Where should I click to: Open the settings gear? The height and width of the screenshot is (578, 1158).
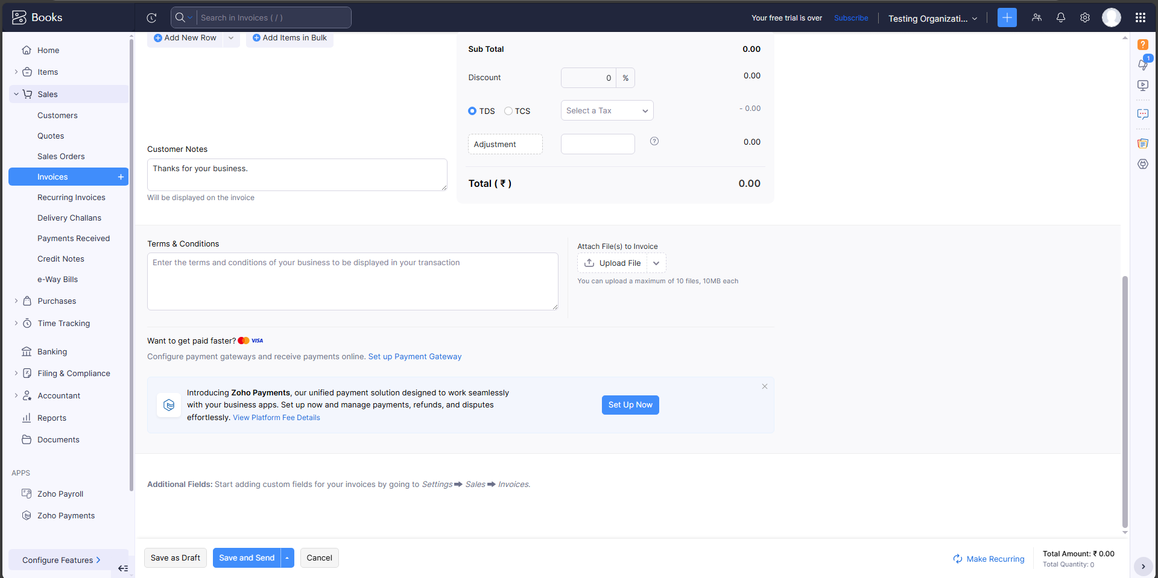point(1085,17)
